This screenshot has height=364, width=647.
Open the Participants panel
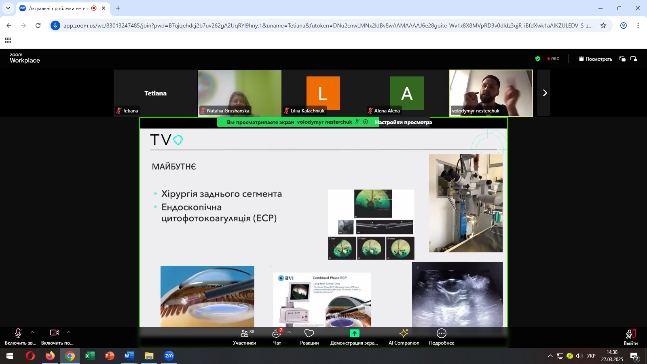[x=244, y=336]
